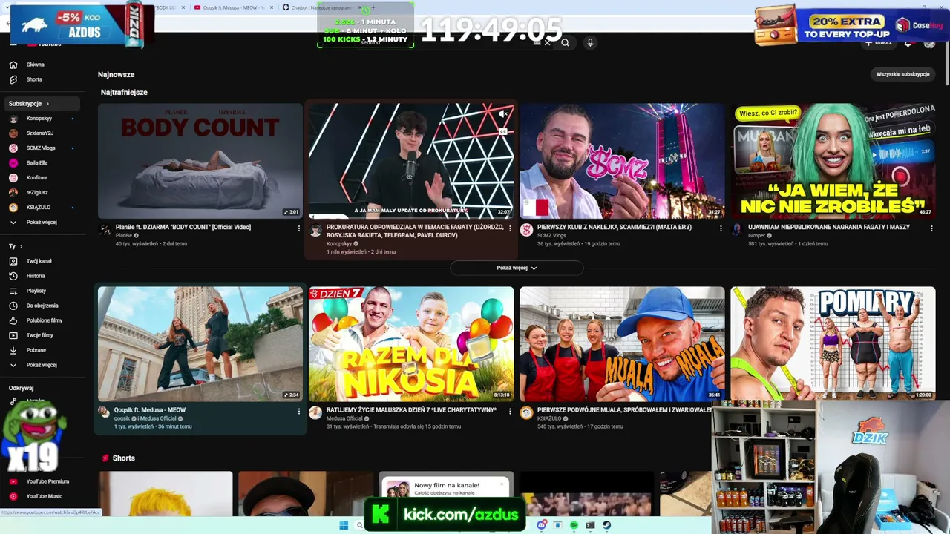Screen dimensions: 950x534
Task: Open the Baila Ella channel avatar in sidebar
Action: (x=13, y=163)
